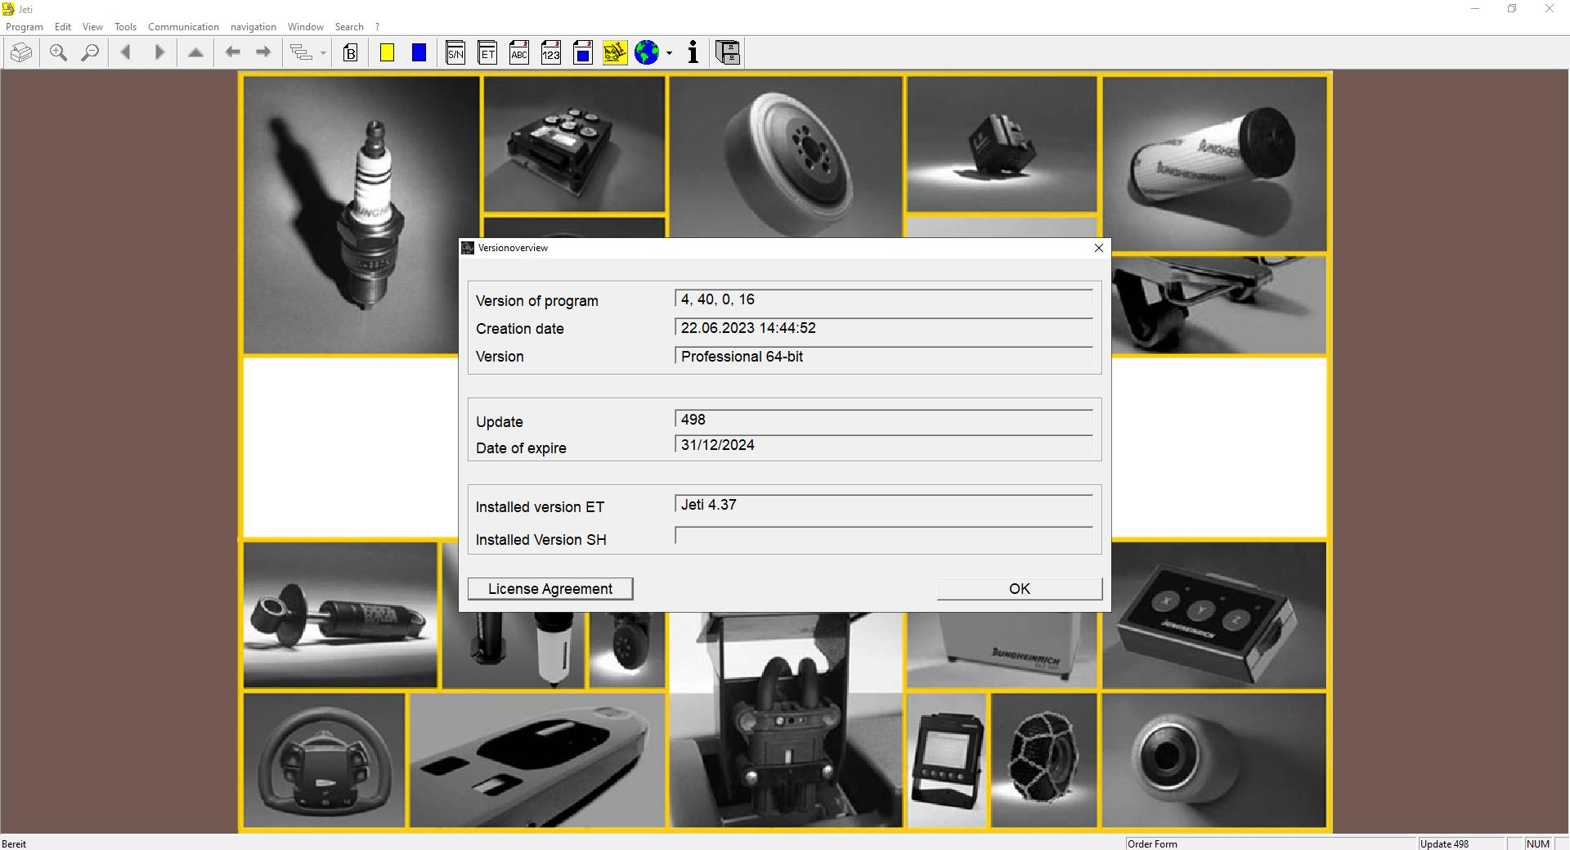1570x850 pixels.
Task: Click the up-level triangle icon
Action: [195, 53]
